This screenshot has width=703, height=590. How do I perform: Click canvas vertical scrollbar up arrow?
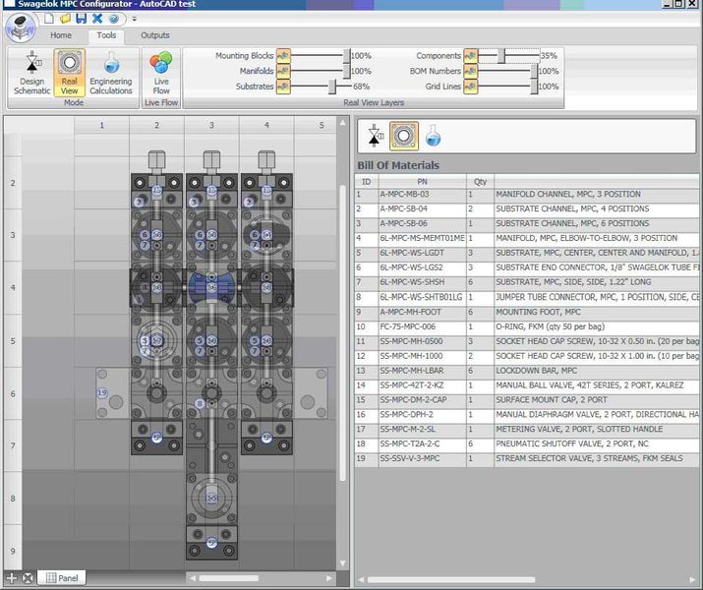tap(343, 122)
